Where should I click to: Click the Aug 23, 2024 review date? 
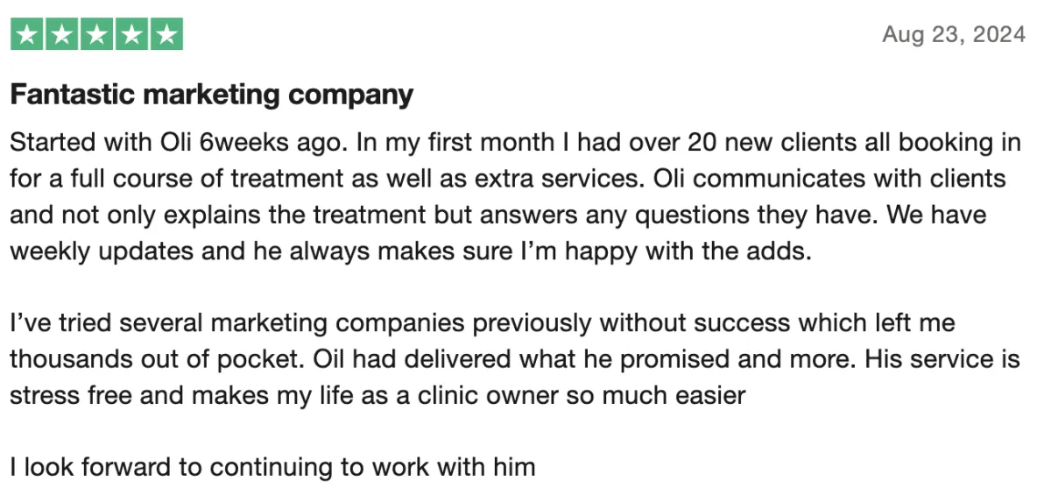(954, 35)
